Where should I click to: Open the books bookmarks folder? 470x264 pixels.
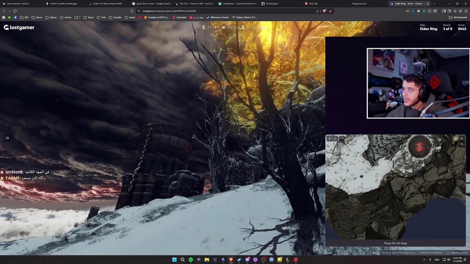coord(130,17)
